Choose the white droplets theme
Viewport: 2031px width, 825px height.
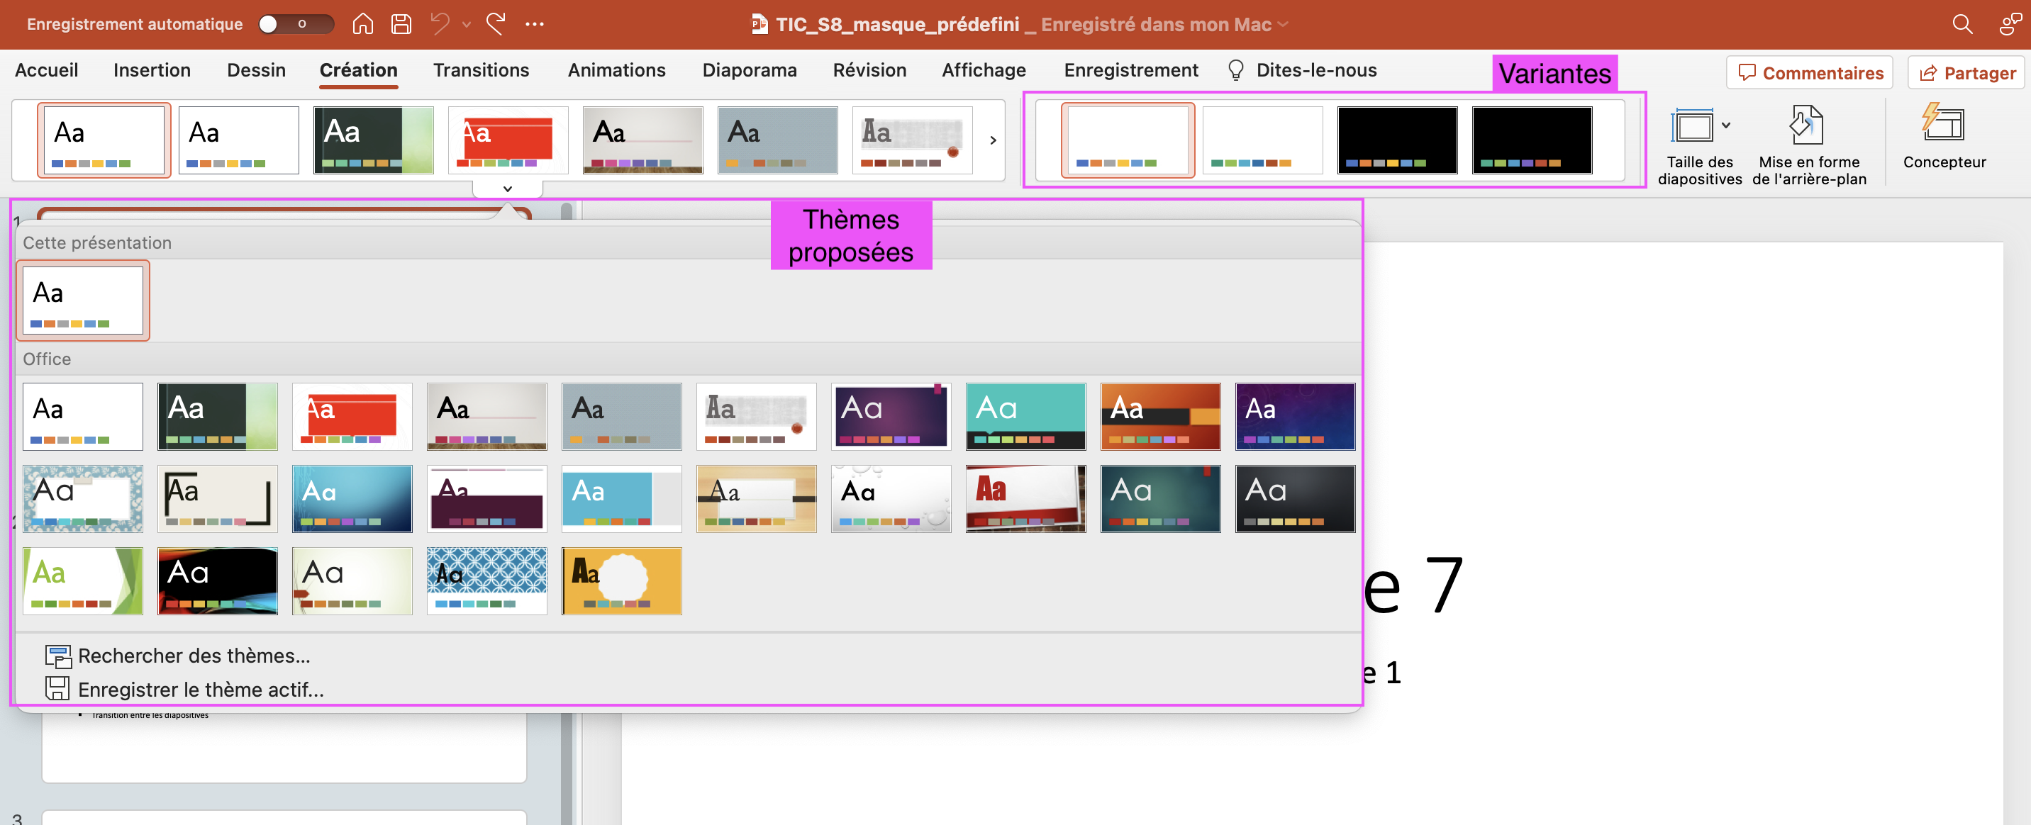click(891, 499)
